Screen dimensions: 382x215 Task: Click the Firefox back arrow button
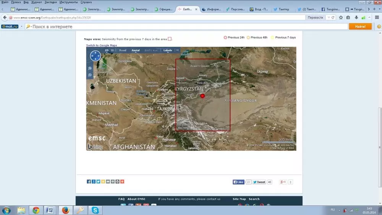pos(5,18)
